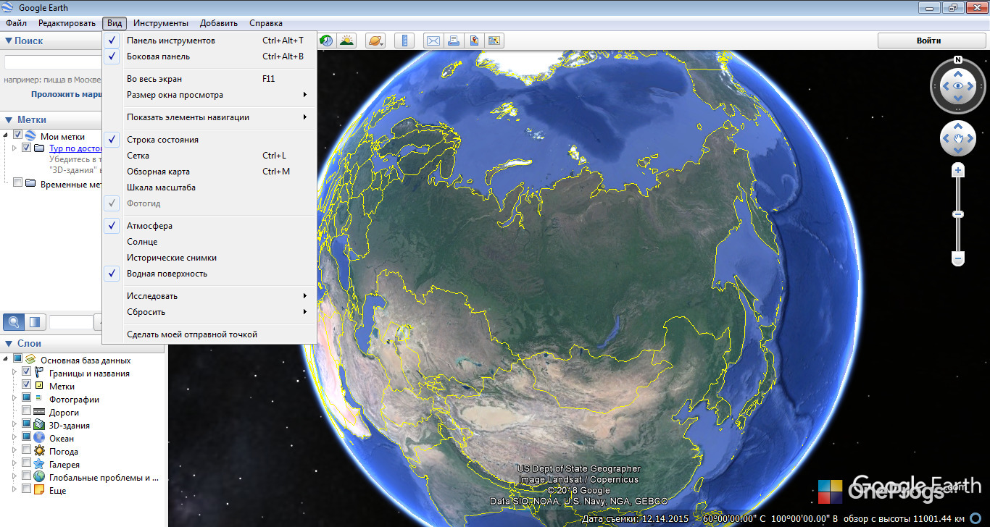990x527 pixels.
Task: Open the Размер окна просмотра submenu
Action: (x=209, y=95)
